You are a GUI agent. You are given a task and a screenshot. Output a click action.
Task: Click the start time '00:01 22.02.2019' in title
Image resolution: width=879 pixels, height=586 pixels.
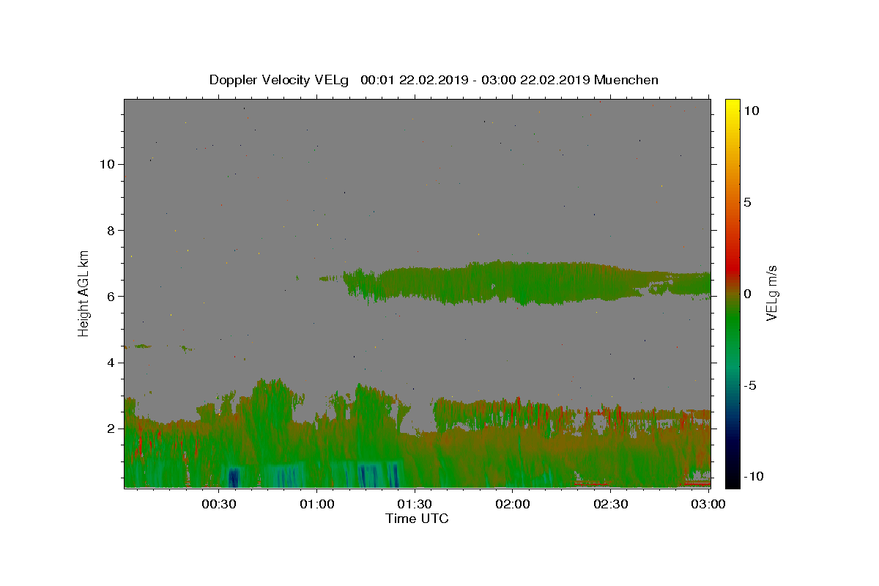[x=414, y=80]
